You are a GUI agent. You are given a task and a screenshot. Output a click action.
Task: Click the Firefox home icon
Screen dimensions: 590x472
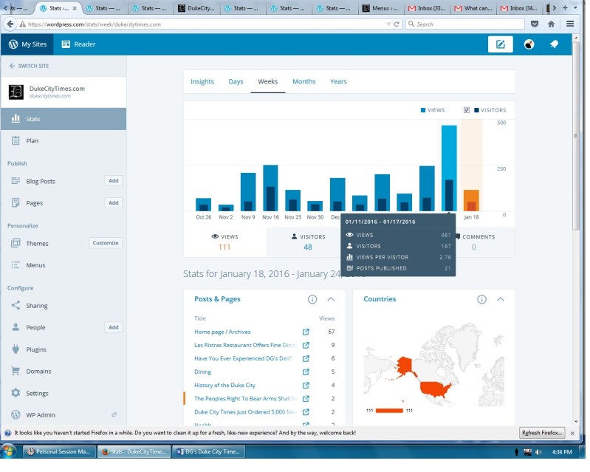(x=551, y=24)
